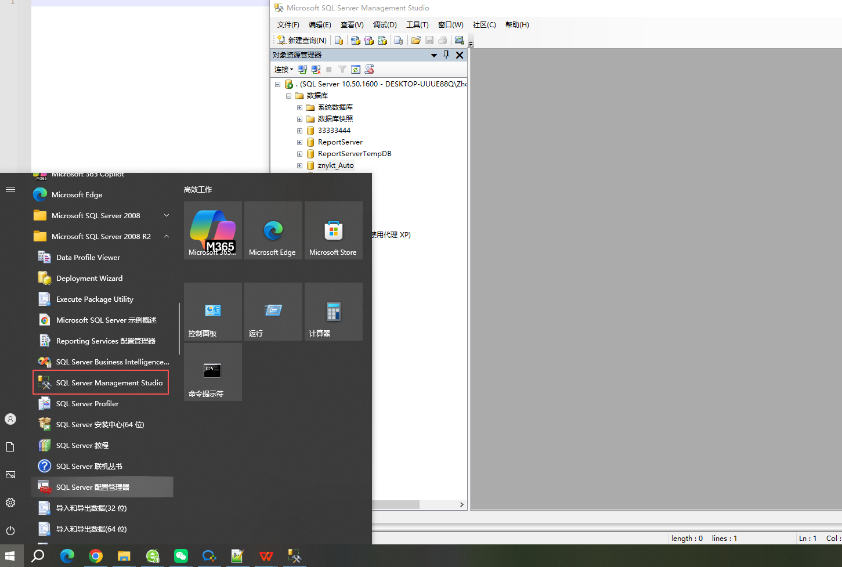This screenshot has height=567, width=842.
Task: Click WeChat icon in the taskbar
Action: click(x=181, y=556)
